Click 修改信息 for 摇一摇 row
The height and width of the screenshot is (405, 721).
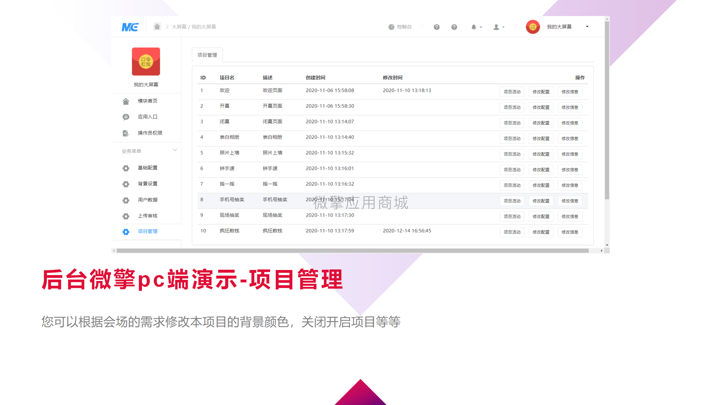tap(570, 185)
